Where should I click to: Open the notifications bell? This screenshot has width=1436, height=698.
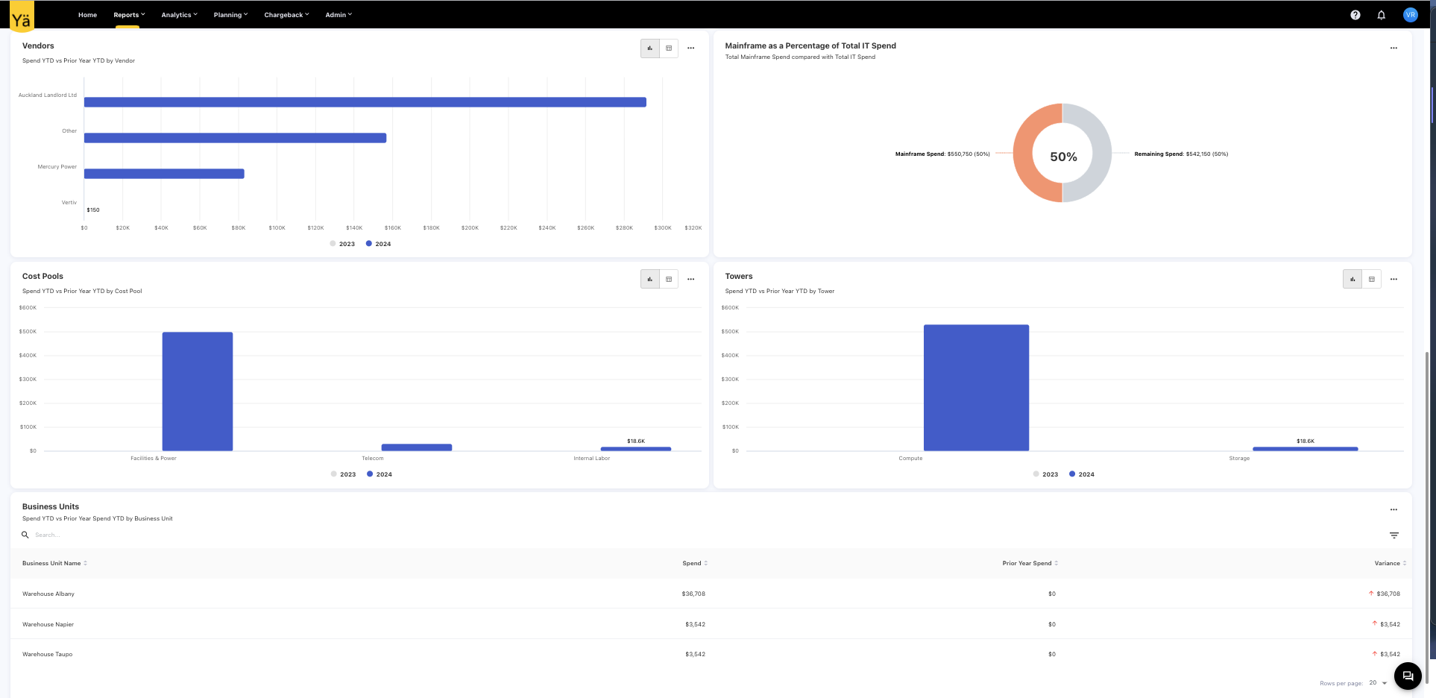tap(1381, 15)
